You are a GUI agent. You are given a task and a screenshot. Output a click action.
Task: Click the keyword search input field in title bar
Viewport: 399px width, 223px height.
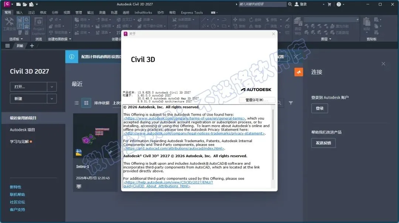(262, 4)
